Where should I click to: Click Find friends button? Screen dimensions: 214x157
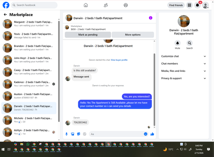(176, 5)
